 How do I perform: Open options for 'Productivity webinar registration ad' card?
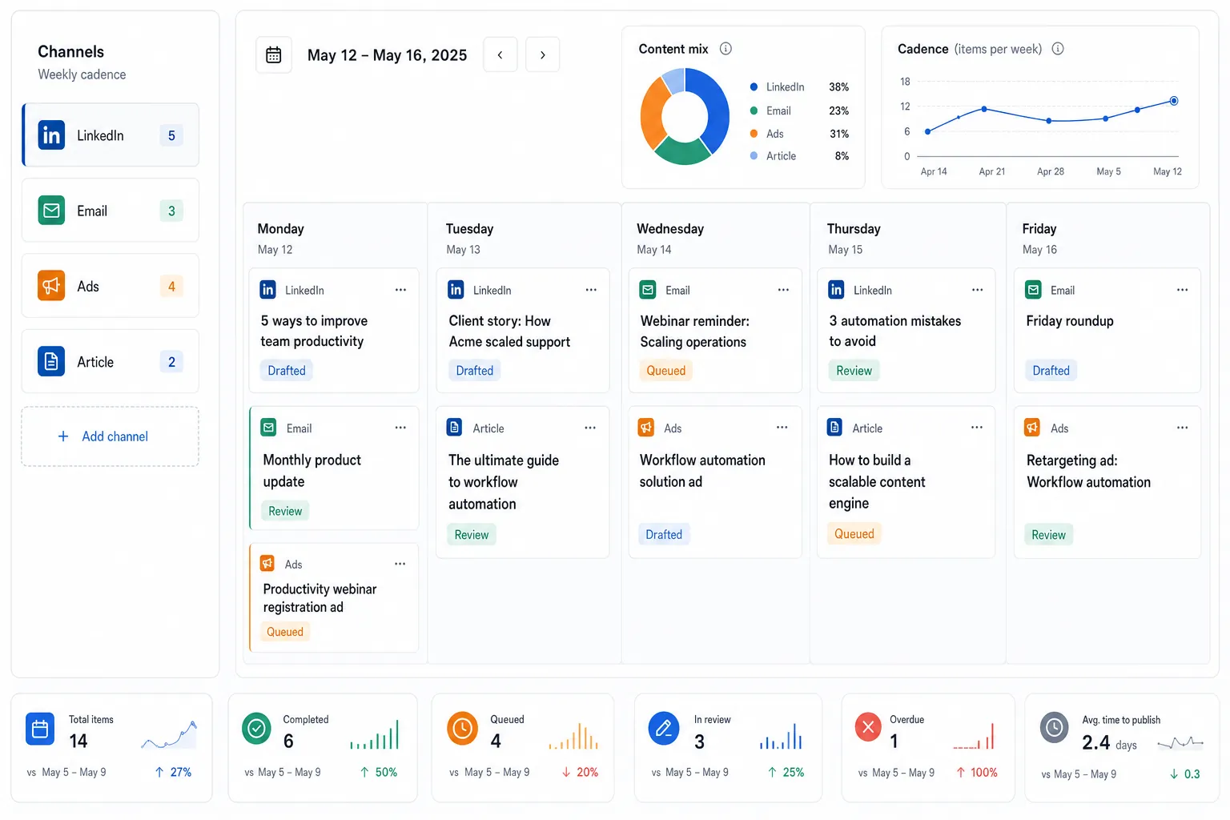click(400, 564)
